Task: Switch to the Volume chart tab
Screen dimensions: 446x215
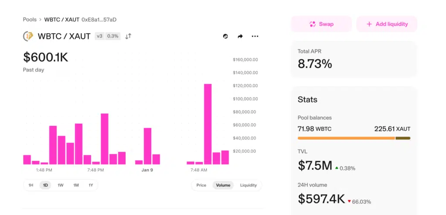Action: [x=223, y=185]
